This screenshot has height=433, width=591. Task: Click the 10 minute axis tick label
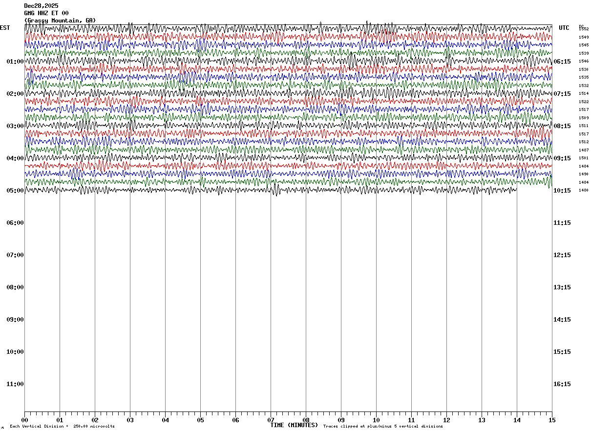pyautogui.click(x=376, y=420)
